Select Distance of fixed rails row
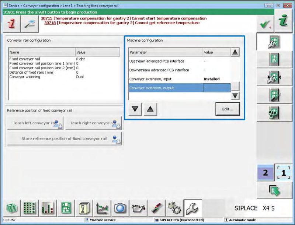Image resolution: width=295 pixels, height=225 pixels. point(64,72)
